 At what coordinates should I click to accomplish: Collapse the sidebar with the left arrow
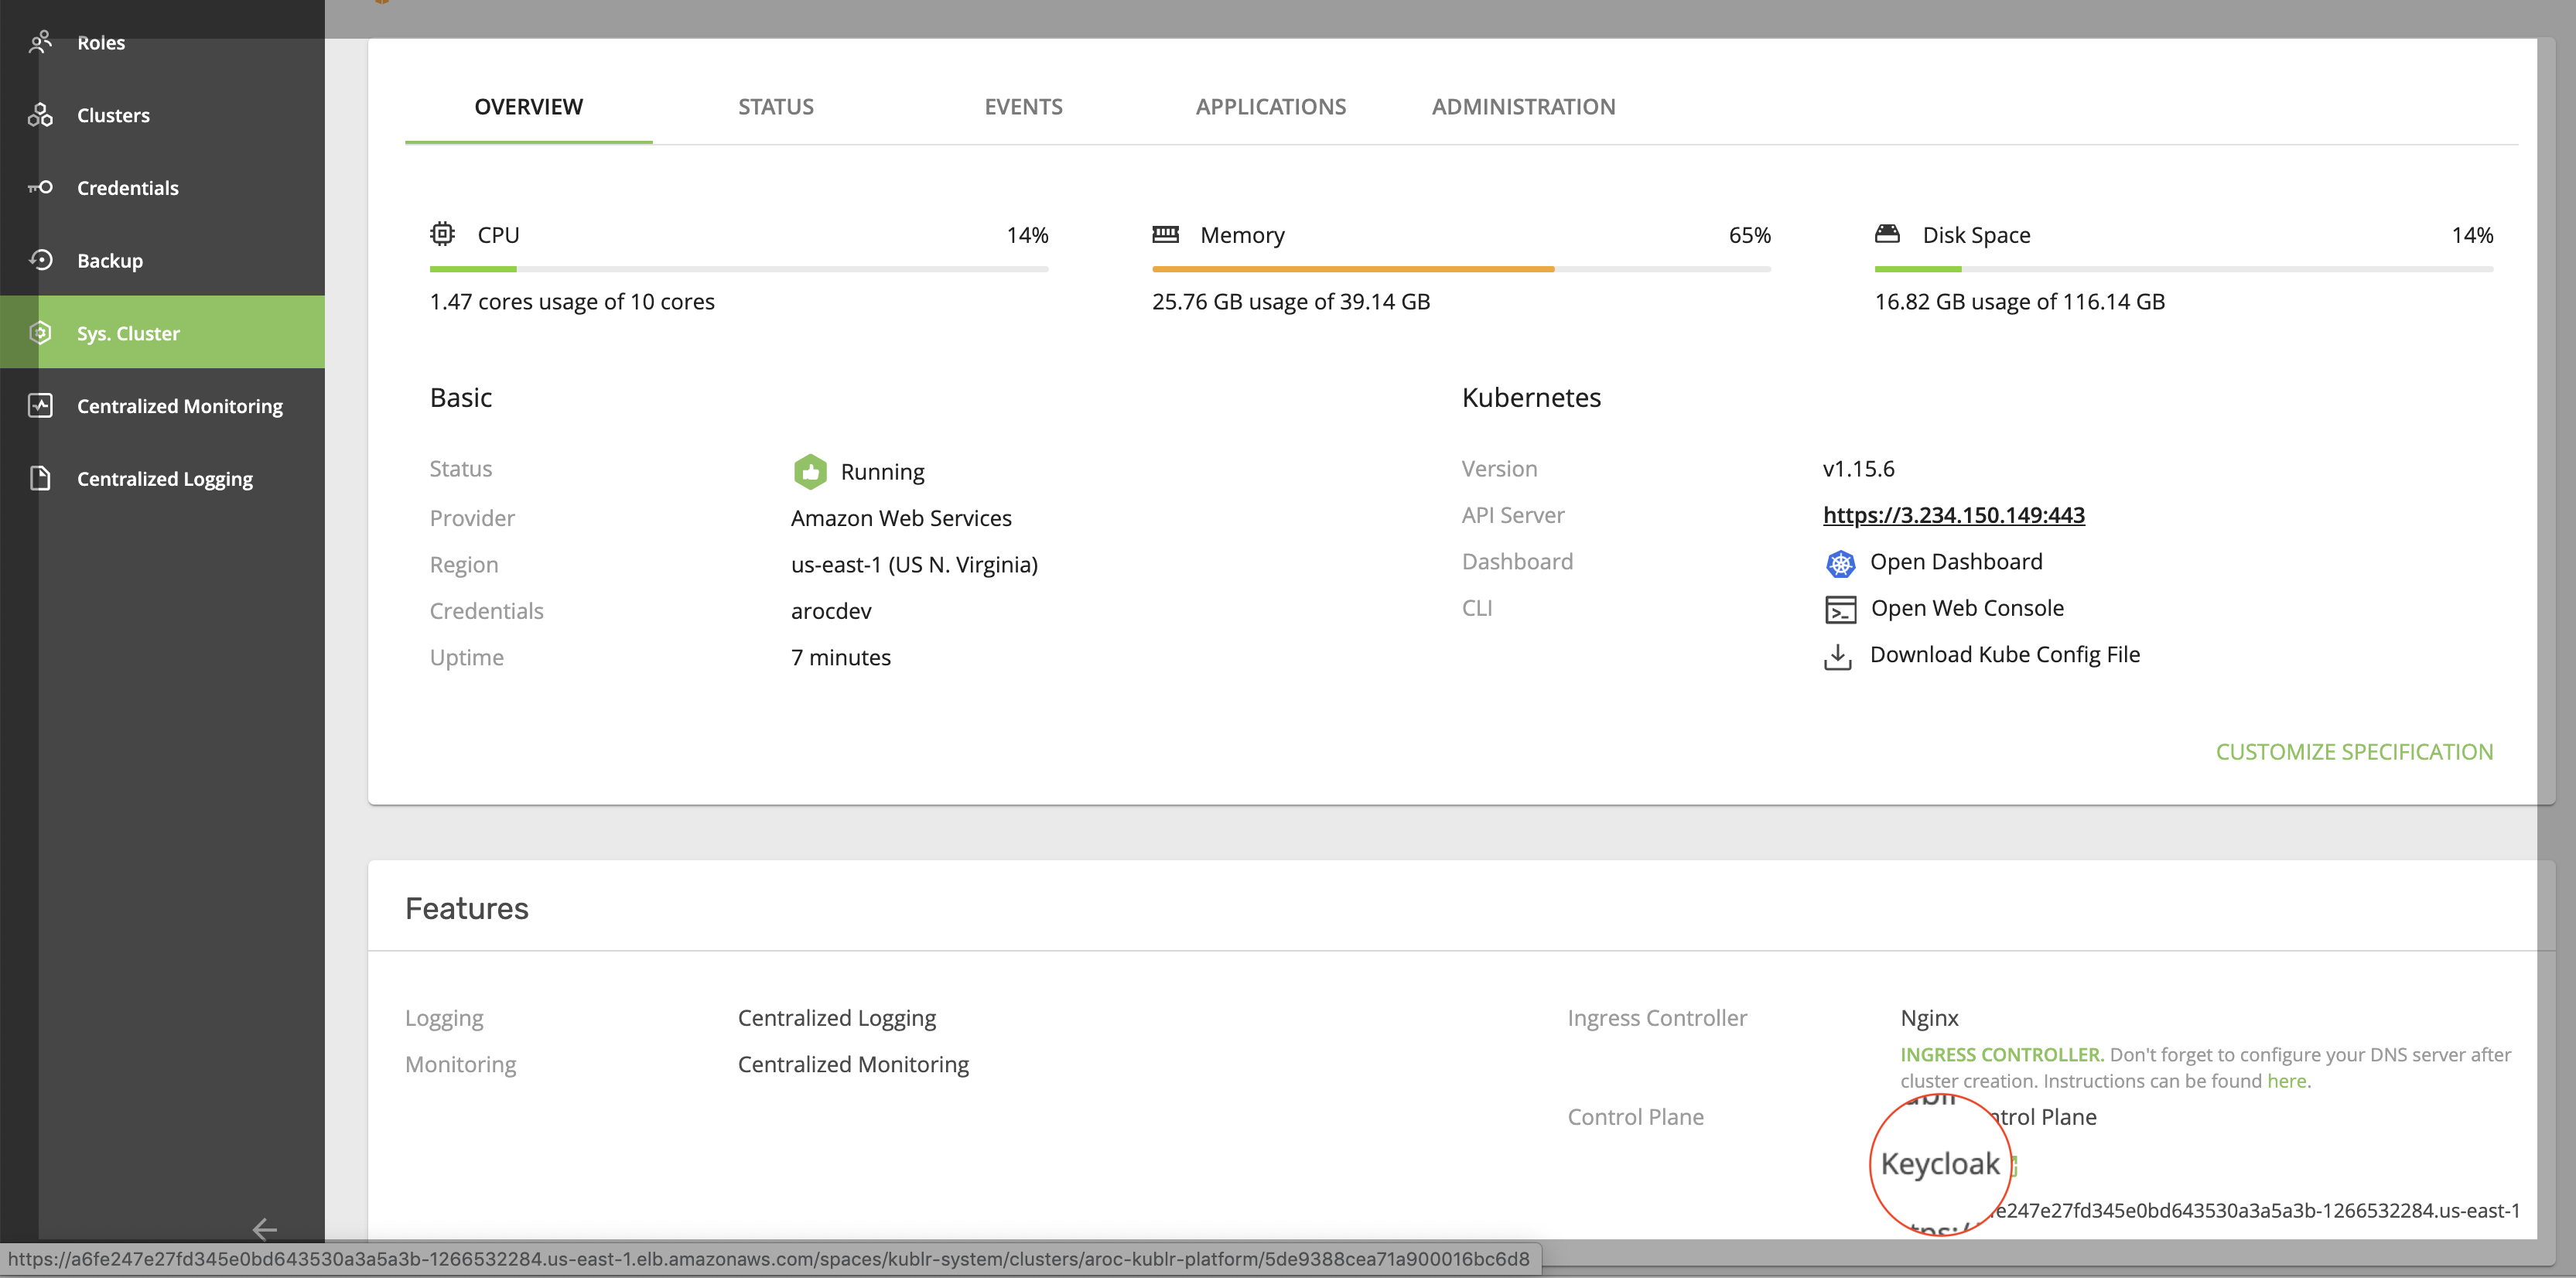pyautogui.click(x=264, y=1229)
